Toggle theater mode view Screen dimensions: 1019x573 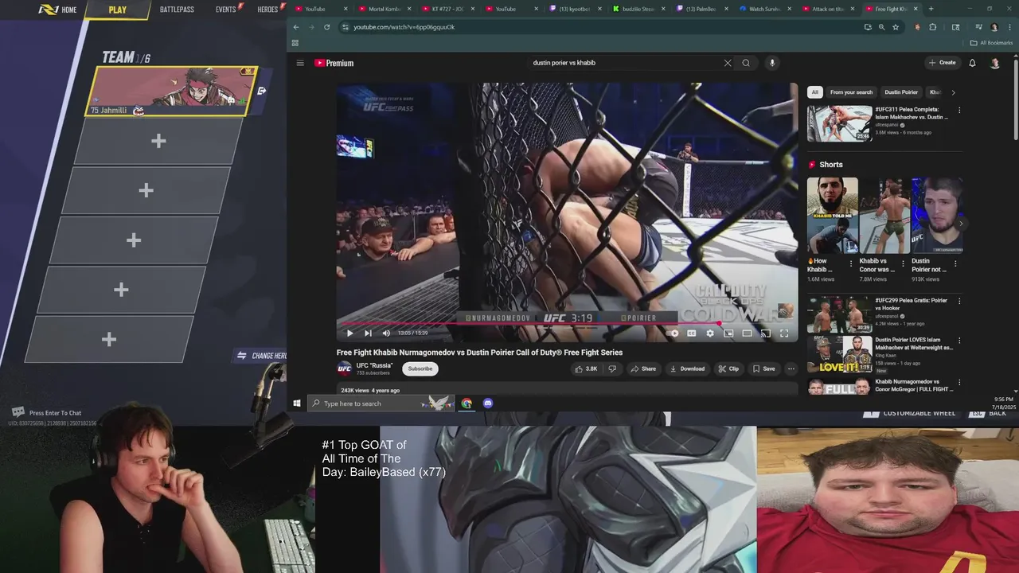pos(747,333)
